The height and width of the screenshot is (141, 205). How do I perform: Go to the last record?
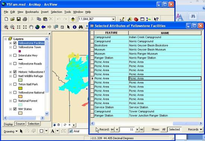pos(142,129)
